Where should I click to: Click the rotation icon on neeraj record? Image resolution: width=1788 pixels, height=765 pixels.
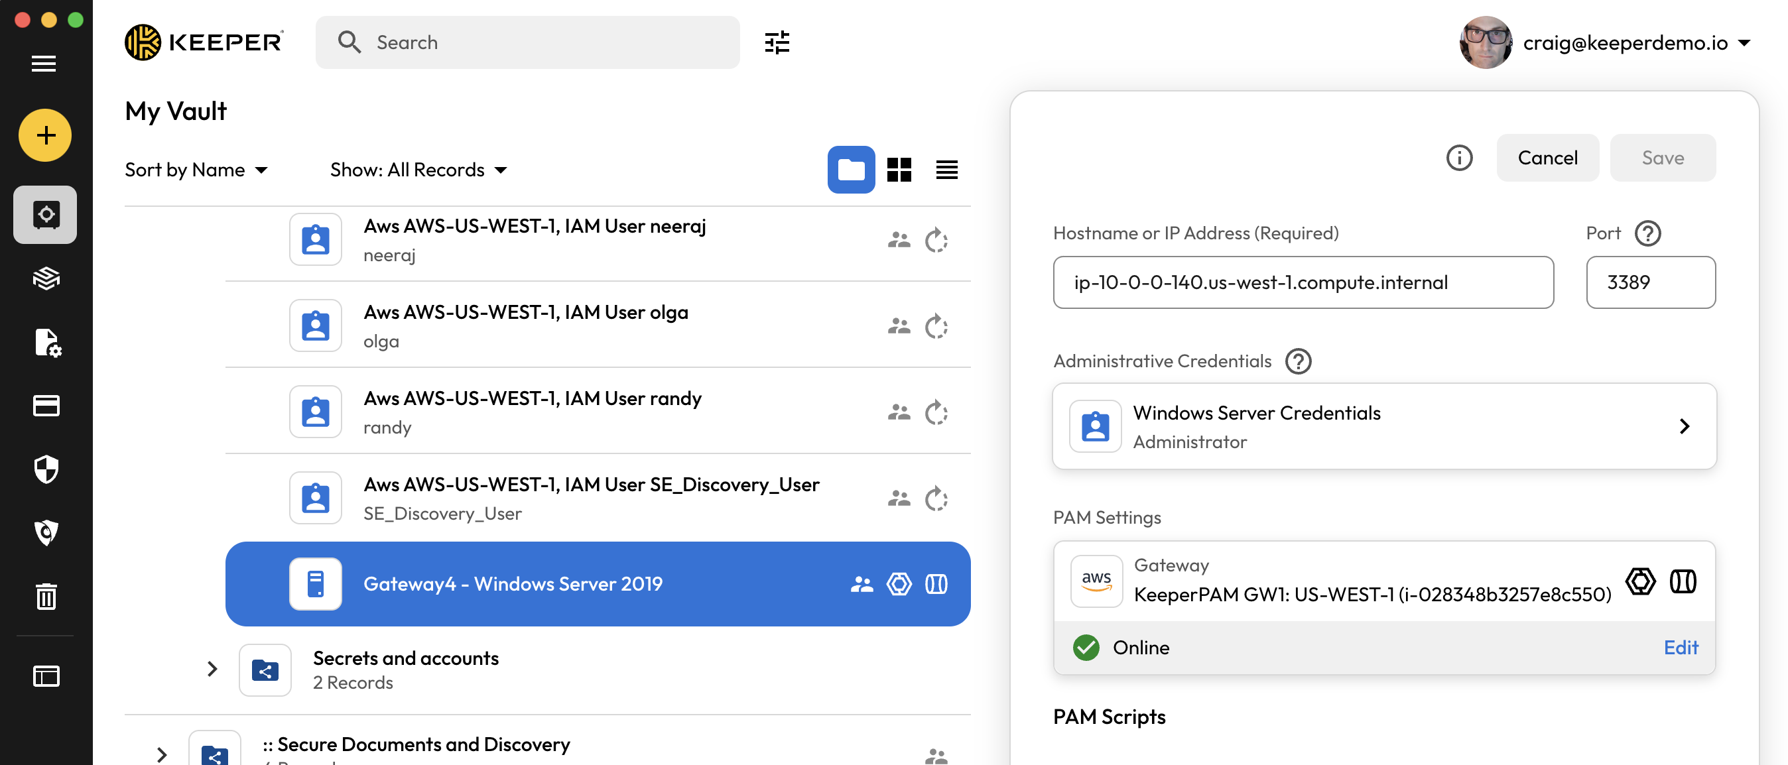point(936,240)
